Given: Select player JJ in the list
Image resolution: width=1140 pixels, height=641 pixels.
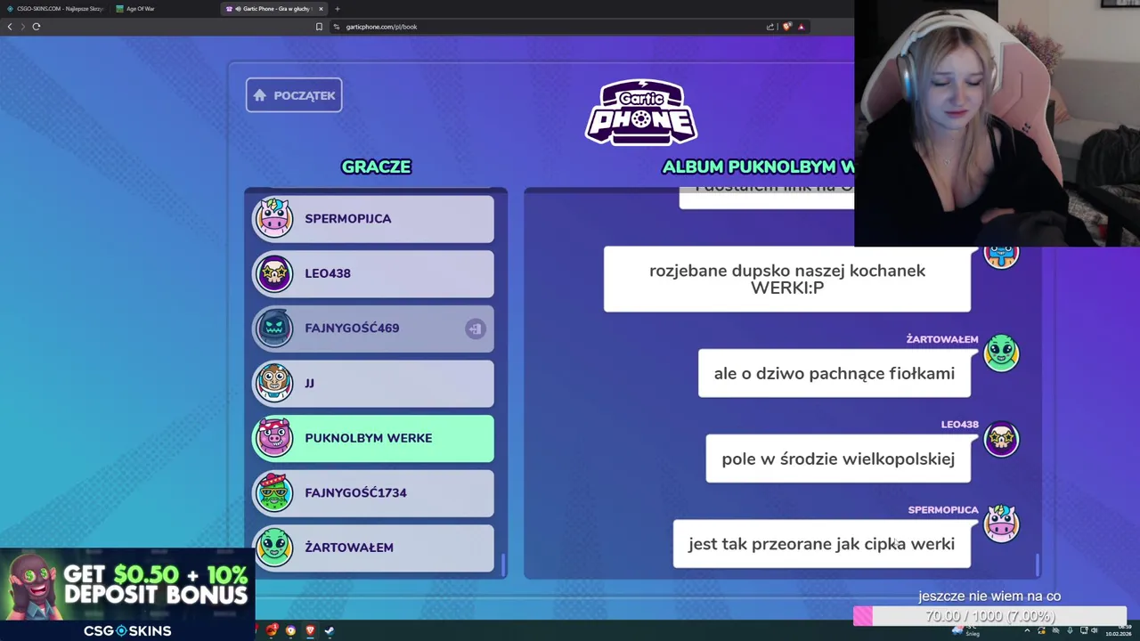Looking at the screenshot, I should pos(373,383).
